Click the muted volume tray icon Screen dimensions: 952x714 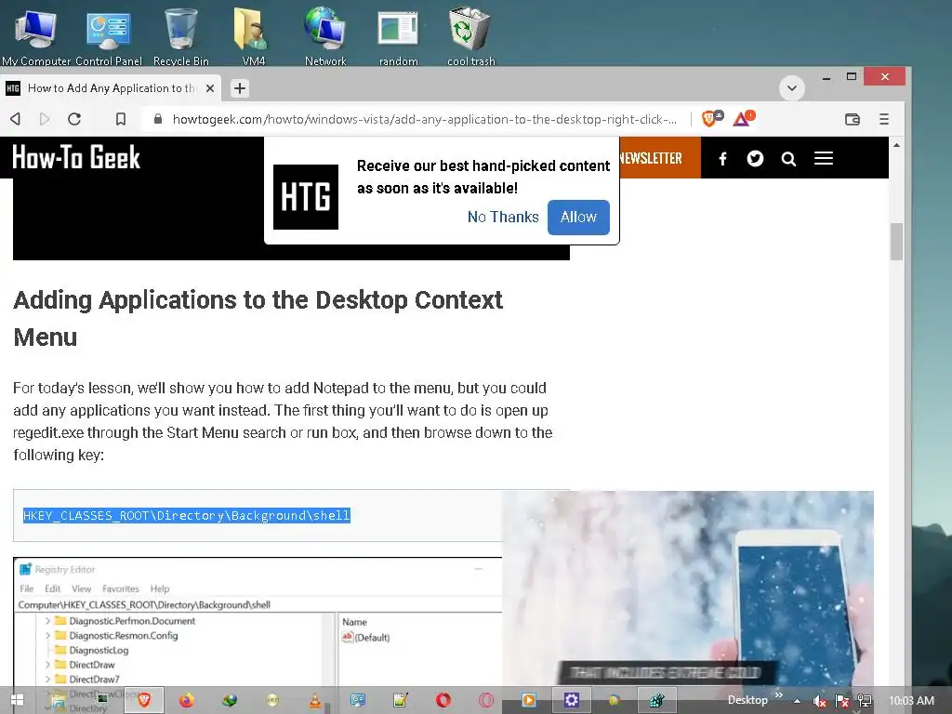(x=819, y=701)
